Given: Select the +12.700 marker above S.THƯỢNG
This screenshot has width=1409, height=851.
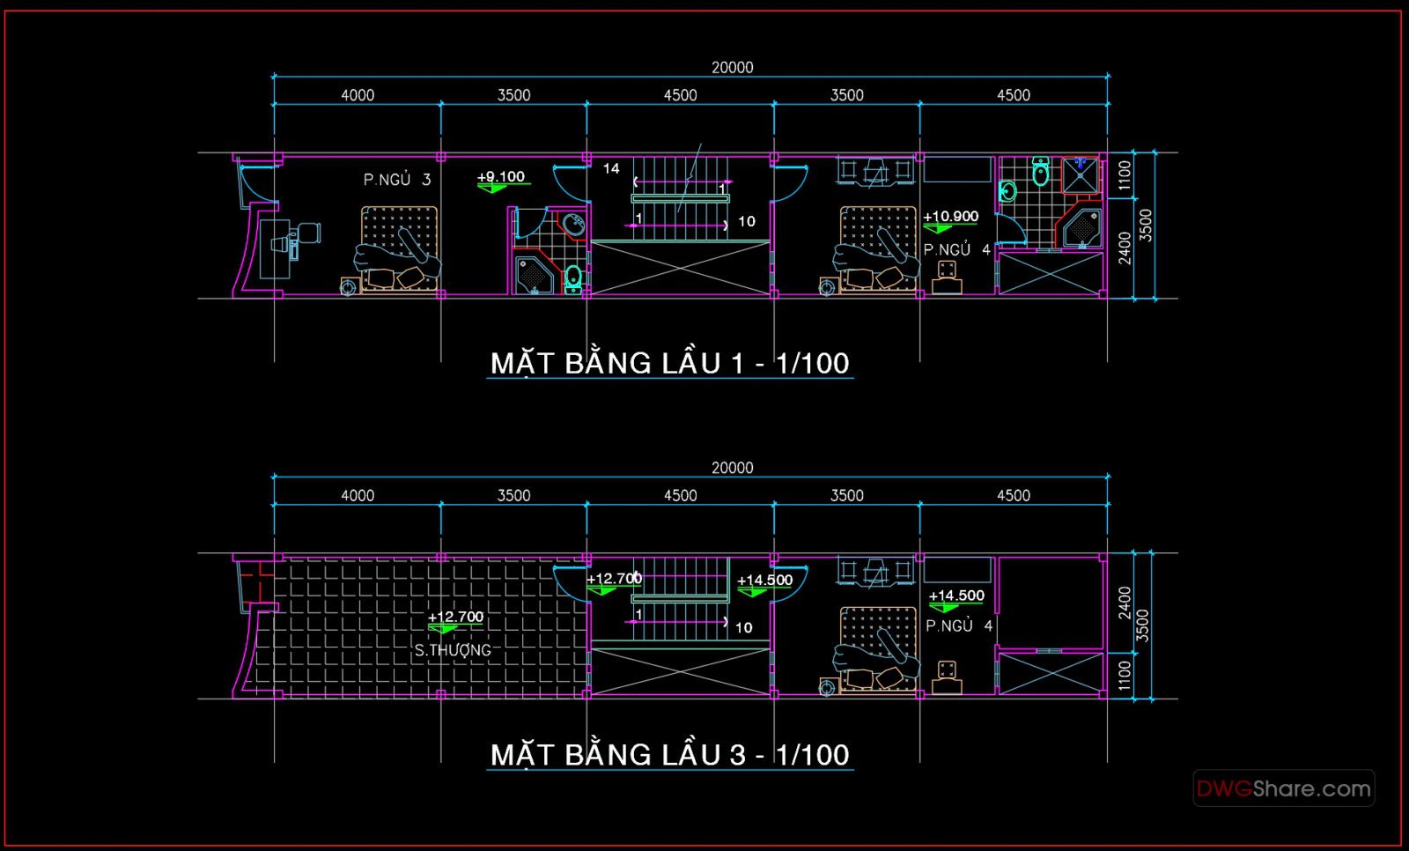Looking at the screenshot, I should click(455, 618).
